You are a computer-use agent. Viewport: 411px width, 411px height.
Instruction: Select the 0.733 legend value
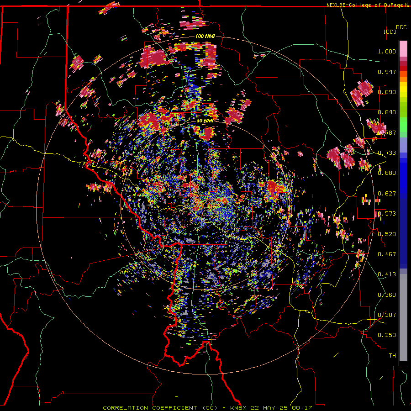(387, 153)
